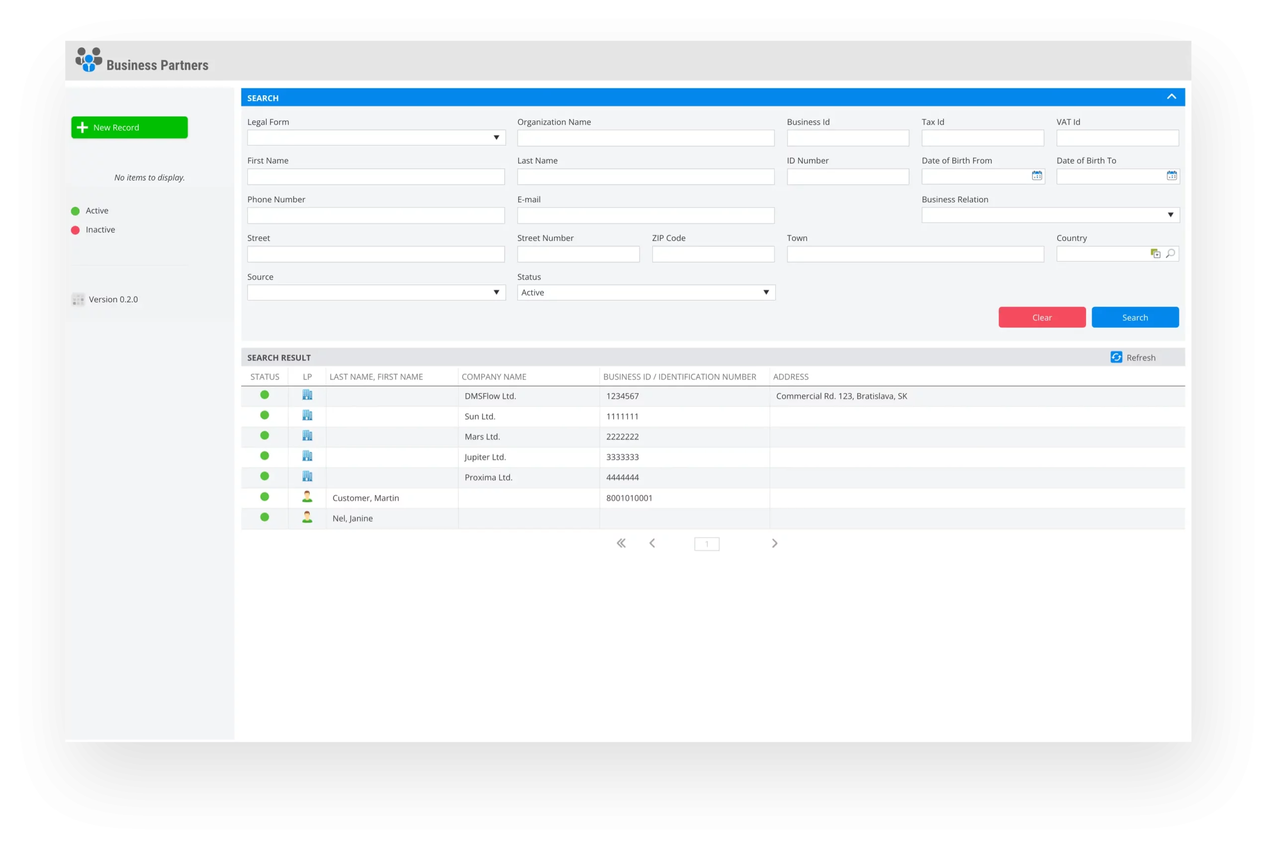This screenshot has width=1273, height=848.
Task: Click the Street input field
Action: [x=376, y=254]
